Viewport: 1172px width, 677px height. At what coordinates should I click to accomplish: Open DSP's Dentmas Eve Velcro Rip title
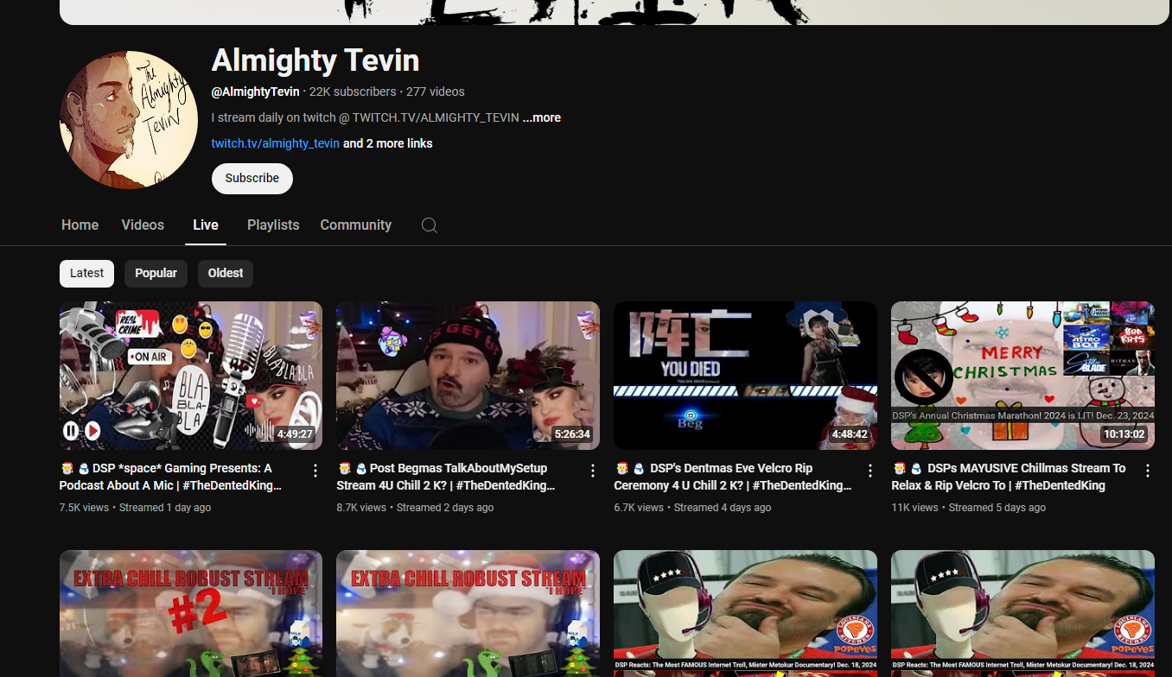pos(733,477)
